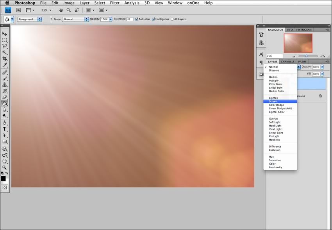Open the Filter menu

coord(115,3)
